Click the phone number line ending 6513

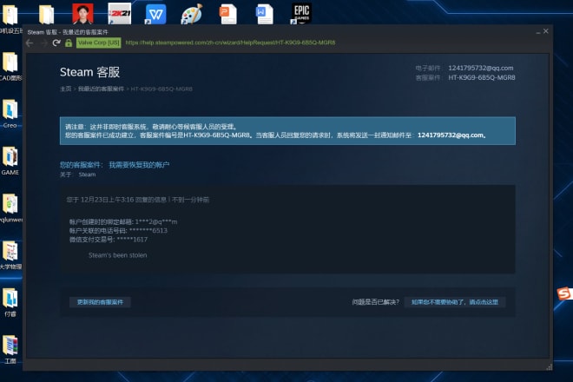[118, 231]
